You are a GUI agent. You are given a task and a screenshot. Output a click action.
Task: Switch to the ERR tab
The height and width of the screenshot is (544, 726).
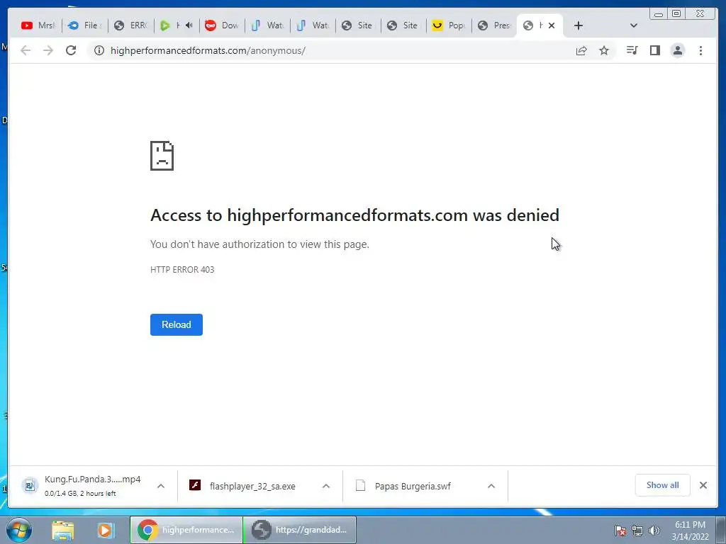pyautogui.click(x=130, y=25)
